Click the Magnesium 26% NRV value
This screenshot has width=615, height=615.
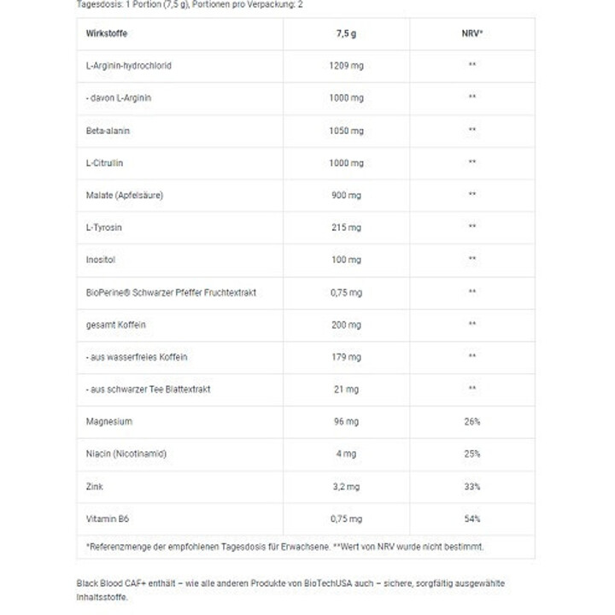pos(472,422)
